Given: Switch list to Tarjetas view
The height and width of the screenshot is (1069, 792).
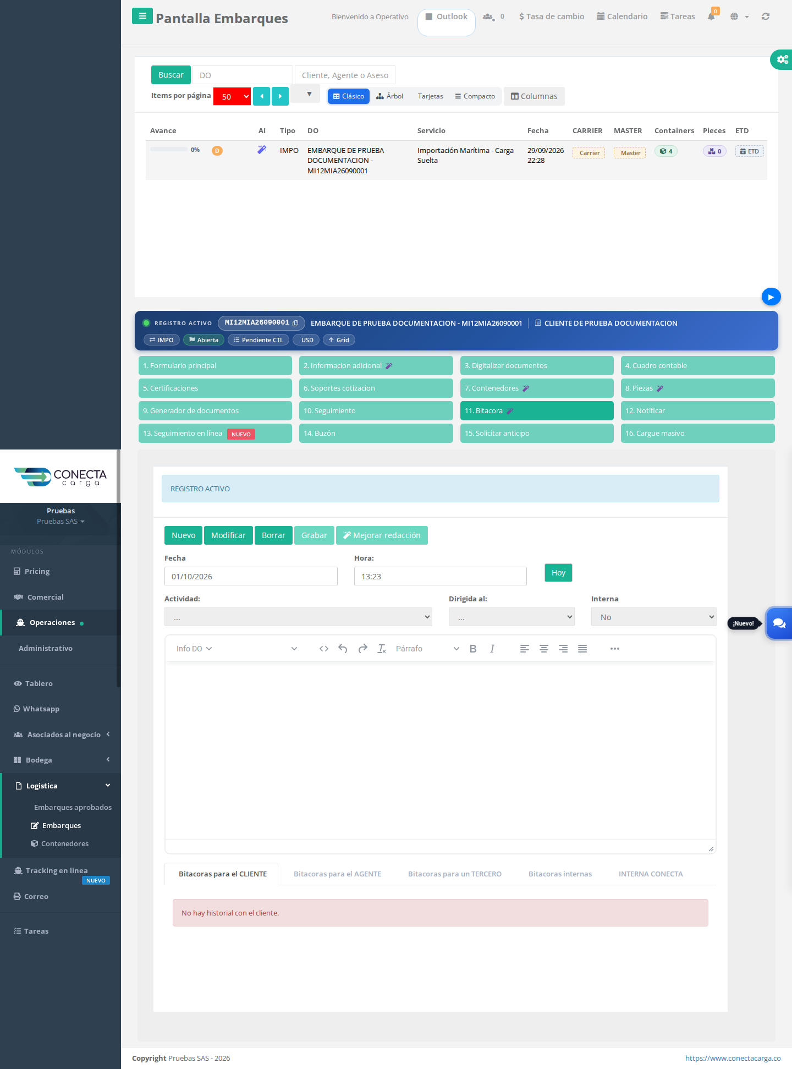Looking at the screenshot, I should [x=430, y=96].
